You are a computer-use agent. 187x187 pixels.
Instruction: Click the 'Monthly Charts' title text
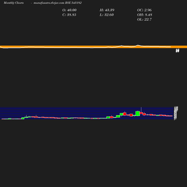[x=13, y=3]
